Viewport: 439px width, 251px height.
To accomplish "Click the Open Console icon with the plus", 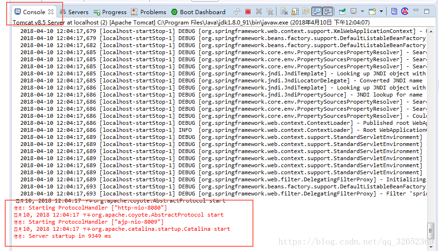I will point(372,11).
